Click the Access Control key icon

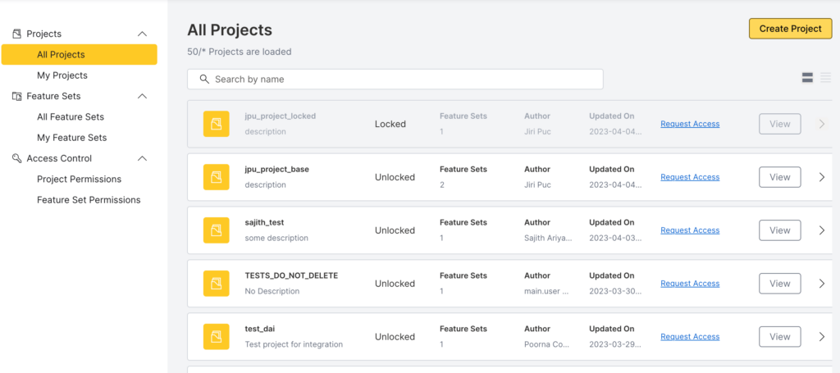(x=17, y=158)
